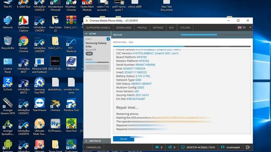Switch to the PROFILE tab
Screen dimensions: 271x152
click(142, 27)
